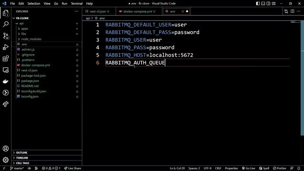Toggle the bottom panel layout icon
The image size is (304, 171).
click(x=263, y=3)
